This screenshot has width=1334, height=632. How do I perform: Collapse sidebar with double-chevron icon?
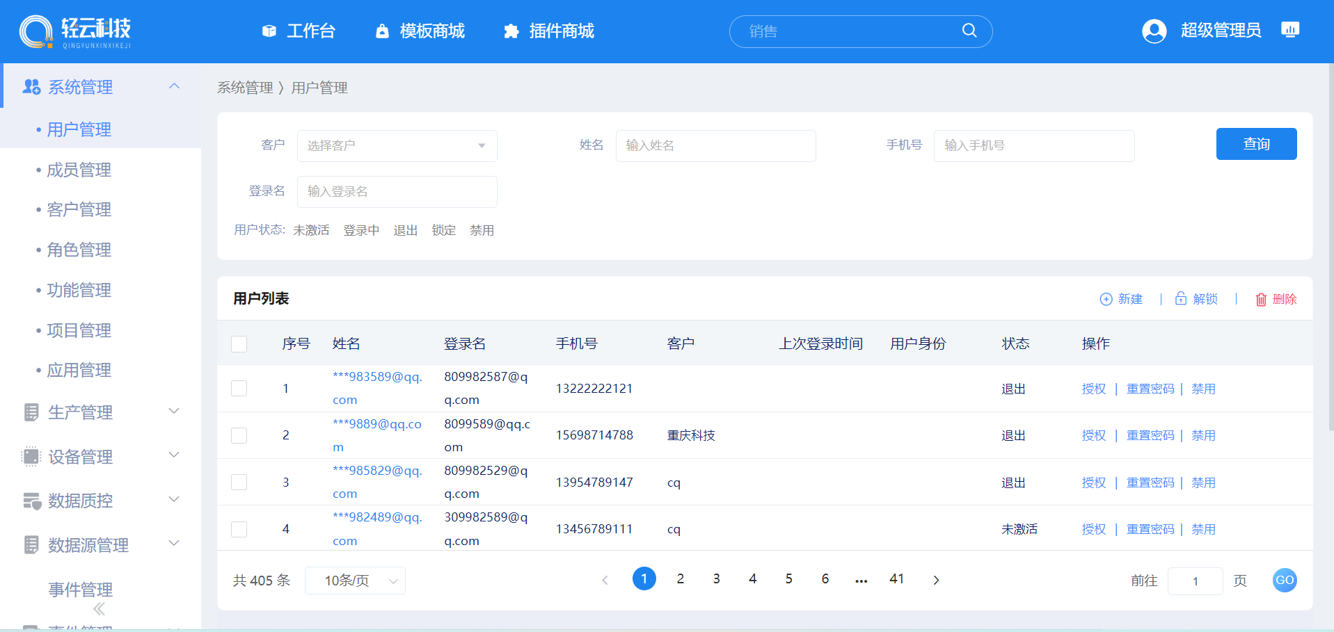click(x=100, y=609)
